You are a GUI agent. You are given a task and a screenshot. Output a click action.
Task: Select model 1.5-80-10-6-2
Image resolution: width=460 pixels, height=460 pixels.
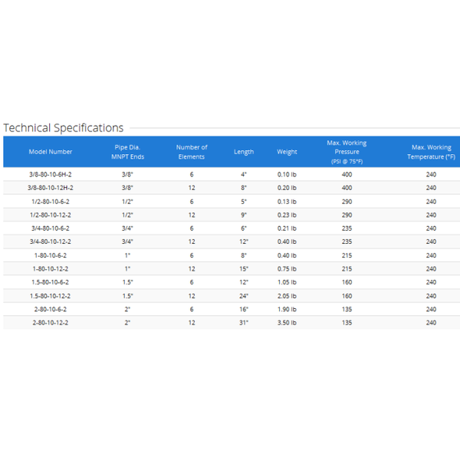50,282
